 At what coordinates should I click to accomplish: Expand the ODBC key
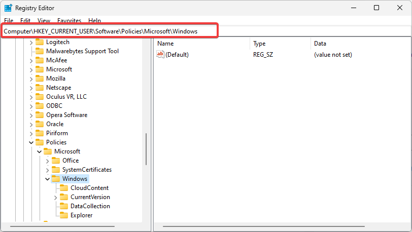(31, 106)
